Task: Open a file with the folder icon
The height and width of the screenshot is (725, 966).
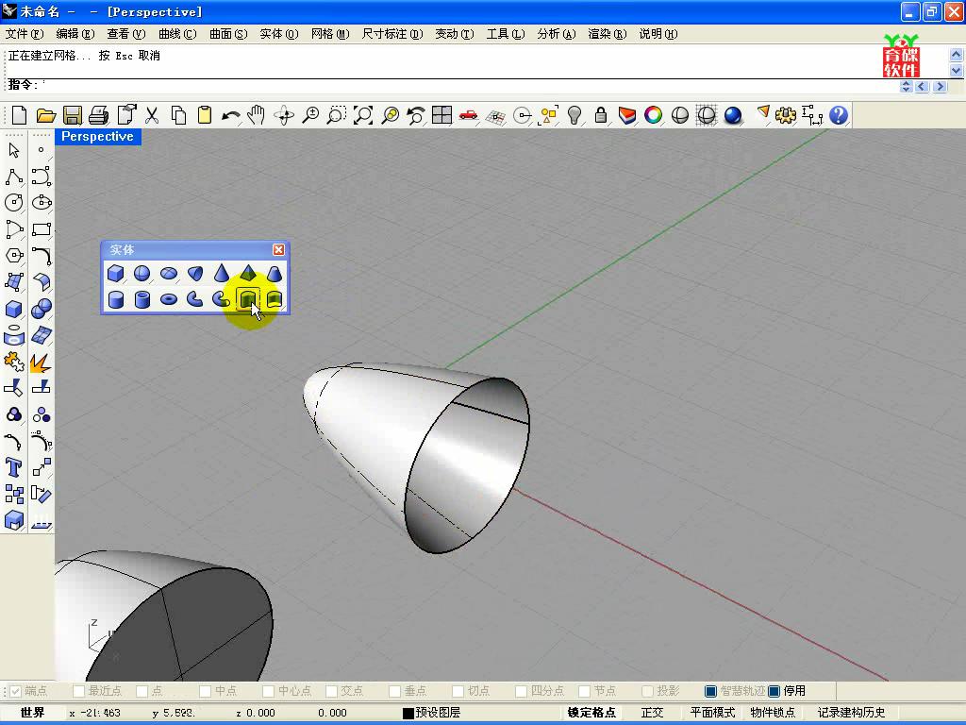Action: coord(45,115)
